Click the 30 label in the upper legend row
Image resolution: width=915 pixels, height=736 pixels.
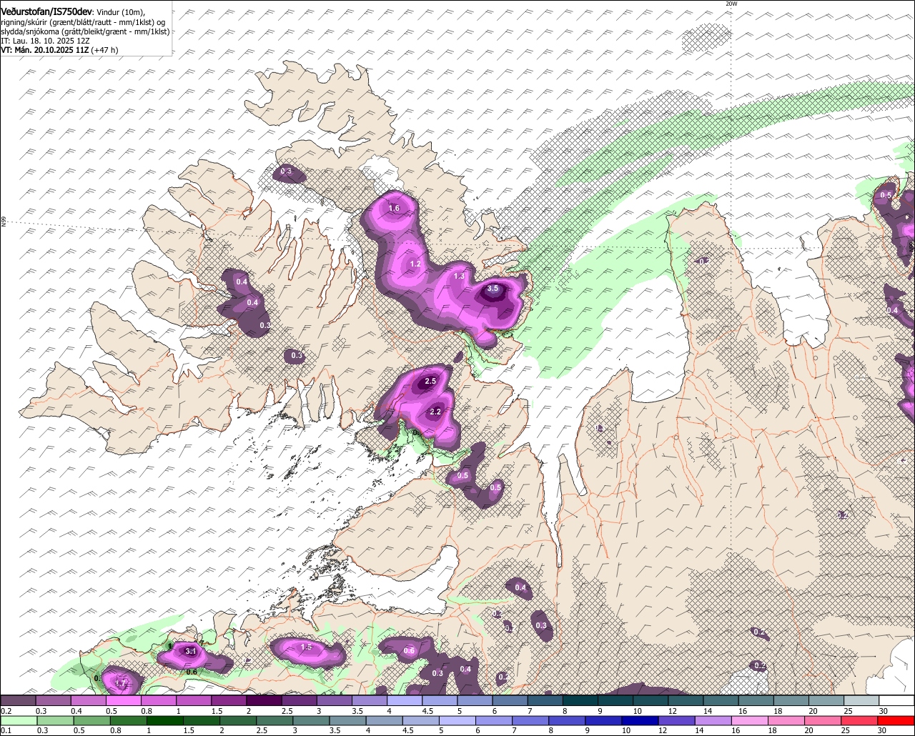pyautogui.click(x=883, y=711)
